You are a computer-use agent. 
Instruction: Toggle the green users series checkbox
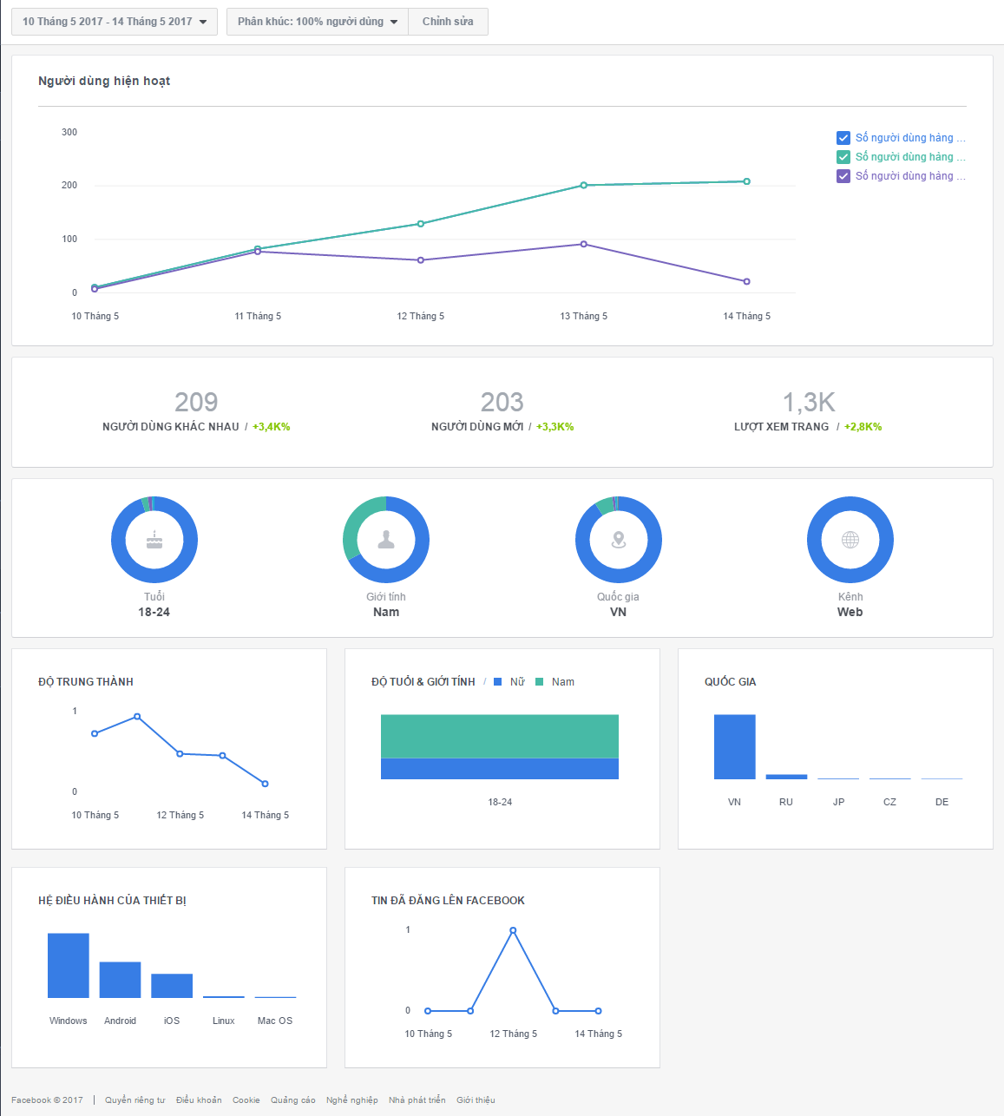point(843,157)
